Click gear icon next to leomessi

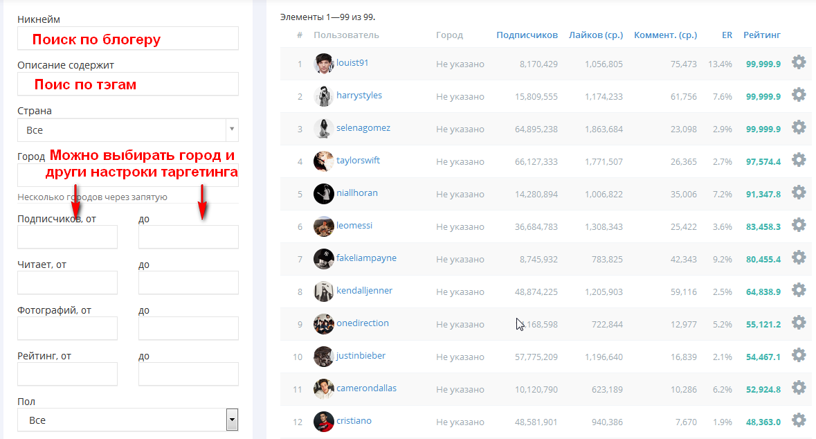(x=799, y=225)
